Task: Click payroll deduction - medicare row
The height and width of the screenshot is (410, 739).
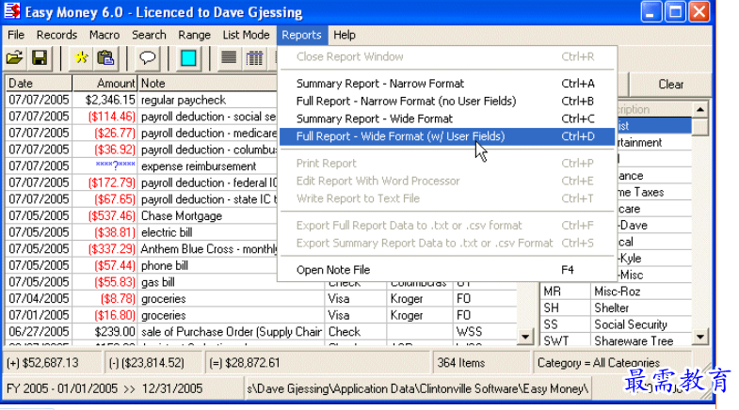Action: tap(141, 134)
